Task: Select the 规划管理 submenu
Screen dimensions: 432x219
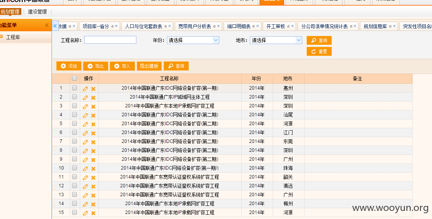Action: point(10,12)
